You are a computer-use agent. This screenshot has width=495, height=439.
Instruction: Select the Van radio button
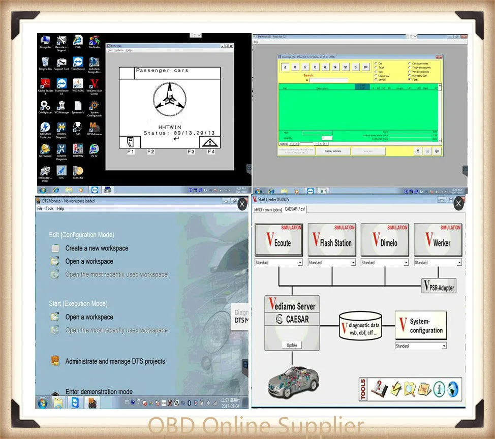pos(376,72)
